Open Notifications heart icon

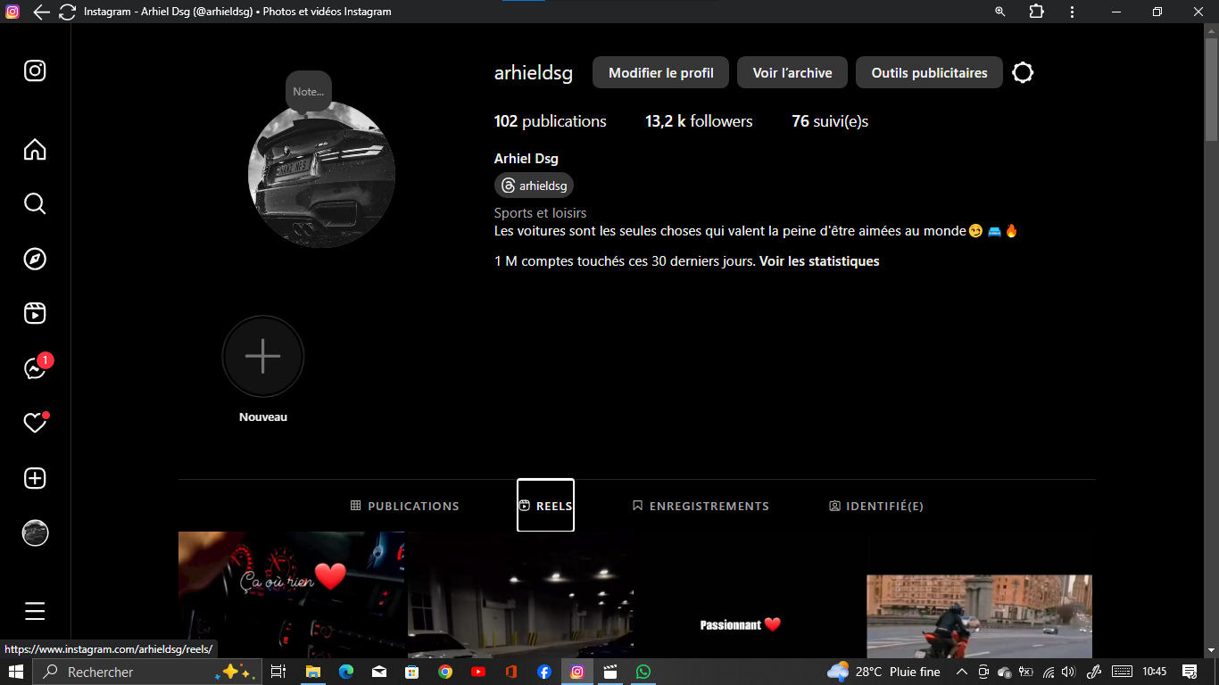[x=35, y=423]
